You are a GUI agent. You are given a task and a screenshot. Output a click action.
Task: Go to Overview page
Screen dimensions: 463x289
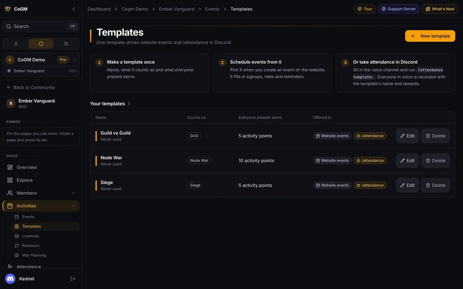(x=41, y=167)
